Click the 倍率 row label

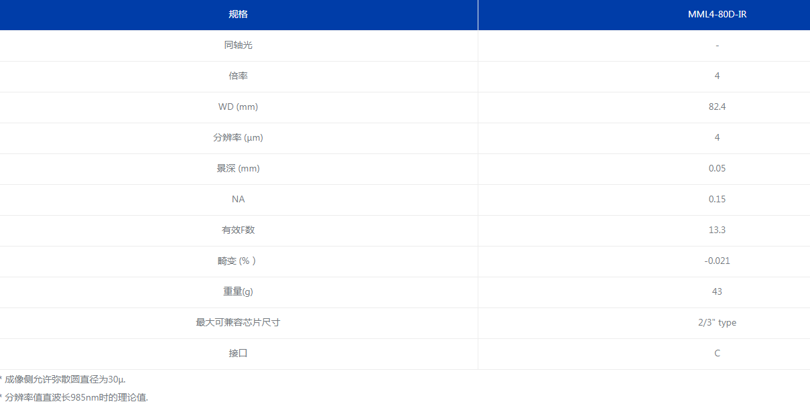tap(238, 76)
